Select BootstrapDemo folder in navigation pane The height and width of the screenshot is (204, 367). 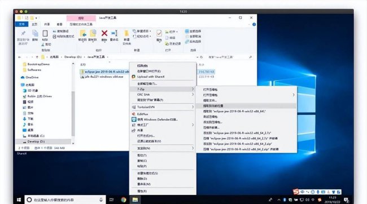pyautogui.click(x=38, y=64)
